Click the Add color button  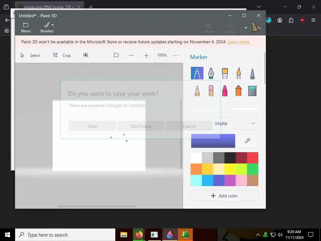coord(224,196)
